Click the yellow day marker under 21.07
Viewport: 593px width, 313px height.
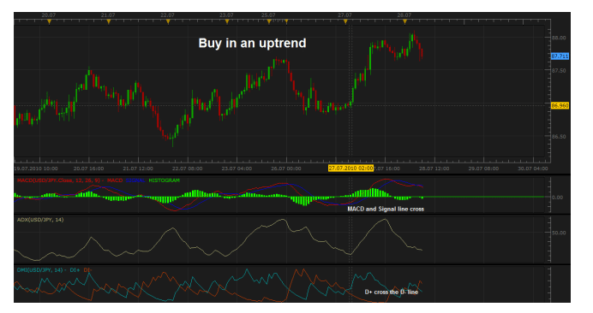tap(109, 22)
